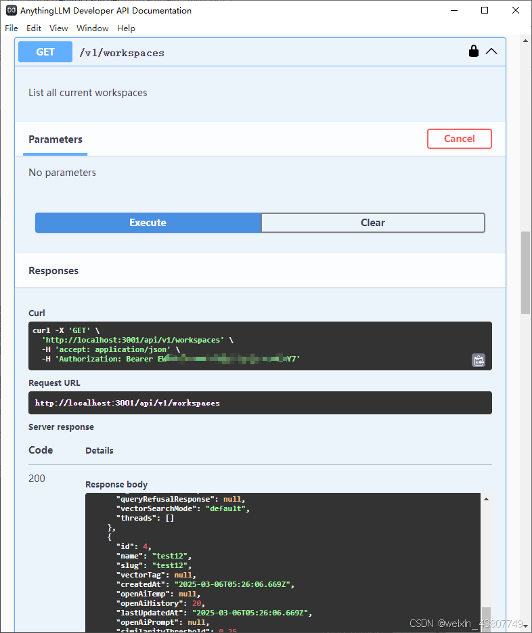Click the "vectorSearchMode": "default" line
The height and width of the screenshot is (633, 532).
(183, 508)
